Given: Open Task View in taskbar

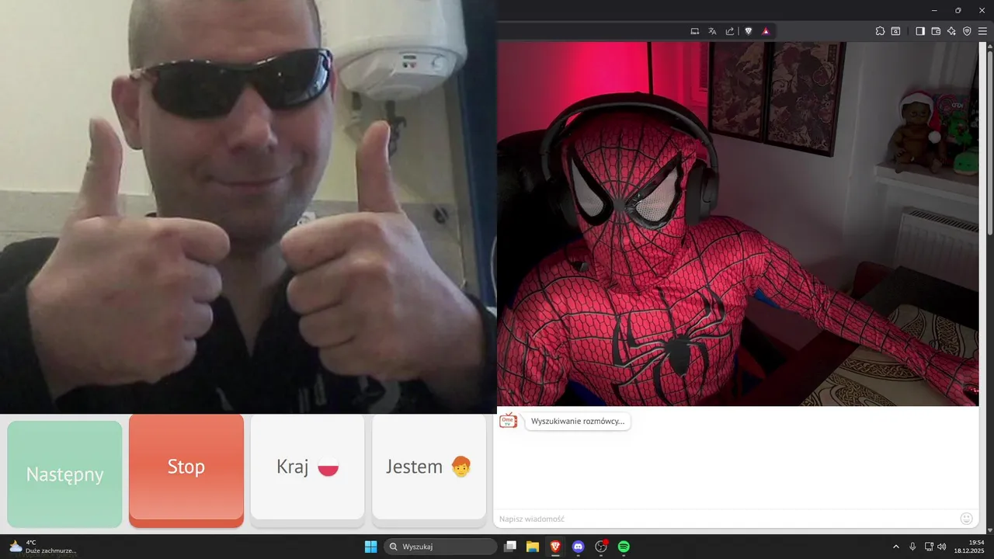Looking at the screenshot, I should [510, 547].
